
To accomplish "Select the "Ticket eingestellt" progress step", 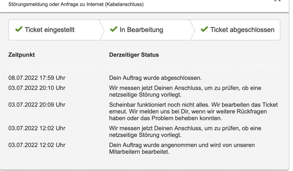I will coord(50,30).
